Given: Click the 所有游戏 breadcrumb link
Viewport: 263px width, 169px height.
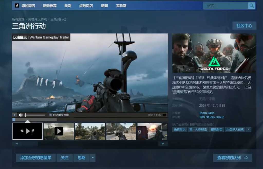Looking at the screenshot, I should click(x=18, y=19).
